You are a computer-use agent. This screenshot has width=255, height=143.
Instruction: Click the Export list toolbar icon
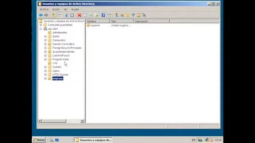pos(96,15)
